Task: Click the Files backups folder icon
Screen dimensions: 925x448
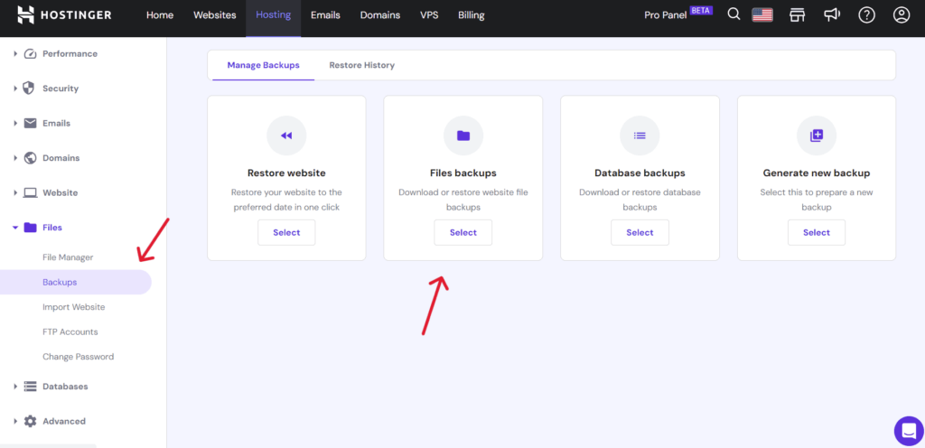Action: click(463, 135)
